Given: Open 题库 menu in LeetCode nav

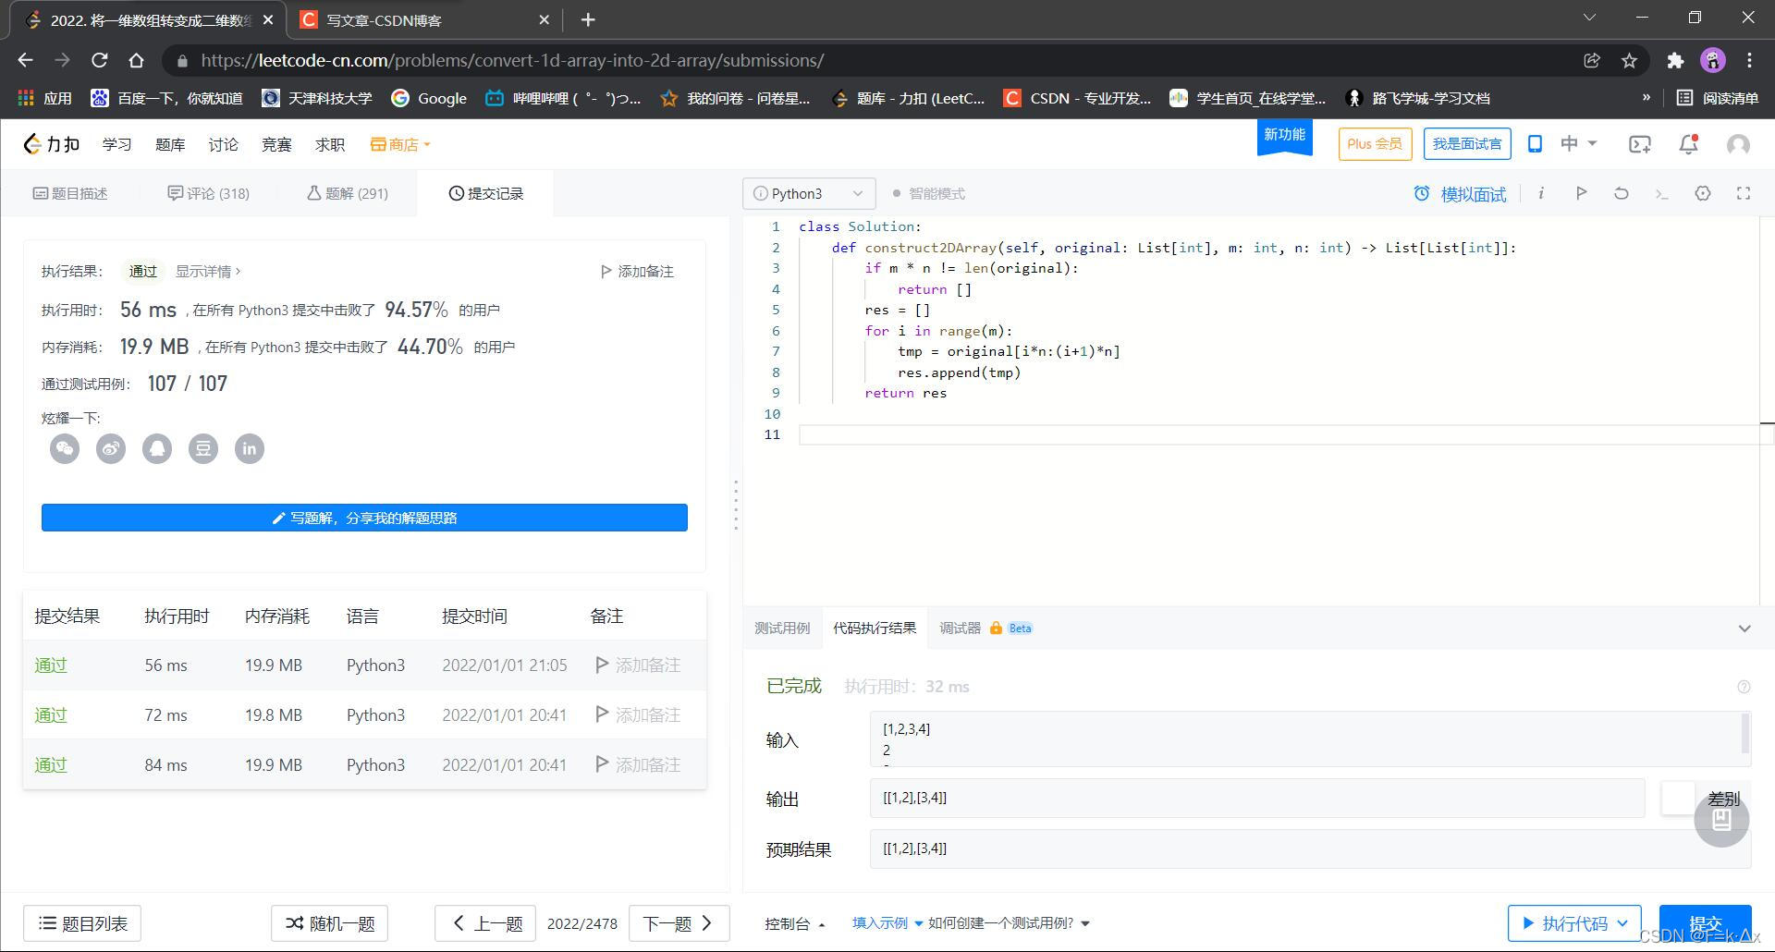Looking at the screenshot, I should coord(170,144).
